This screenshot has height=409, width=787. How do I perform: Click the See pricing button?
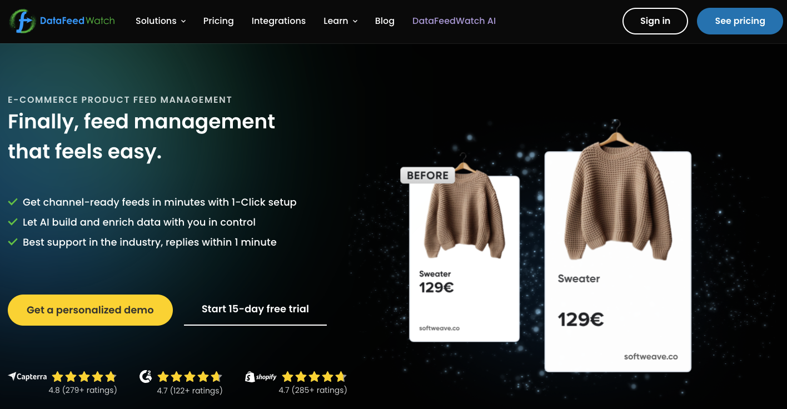coord(740,21)
